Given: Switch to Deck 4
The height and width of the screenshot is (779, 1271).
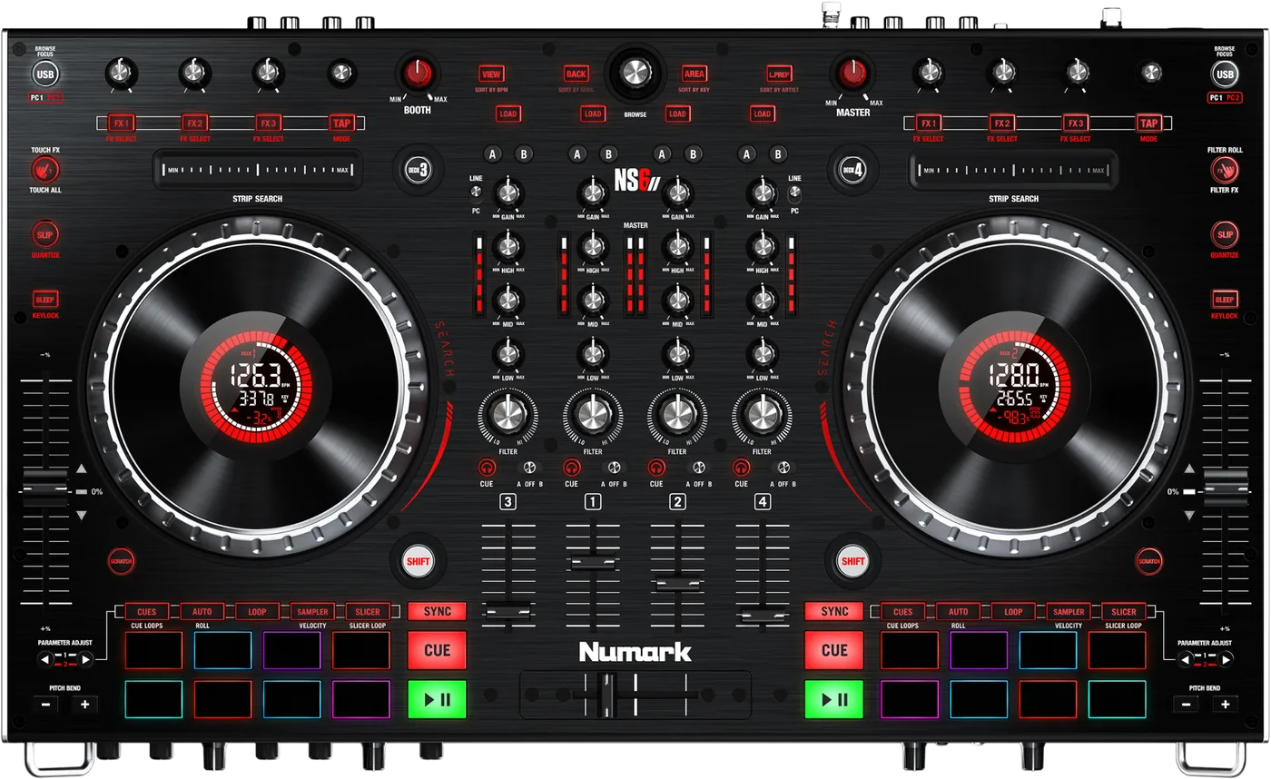Looking at the screenshot, I should click(x=853, y=169).
